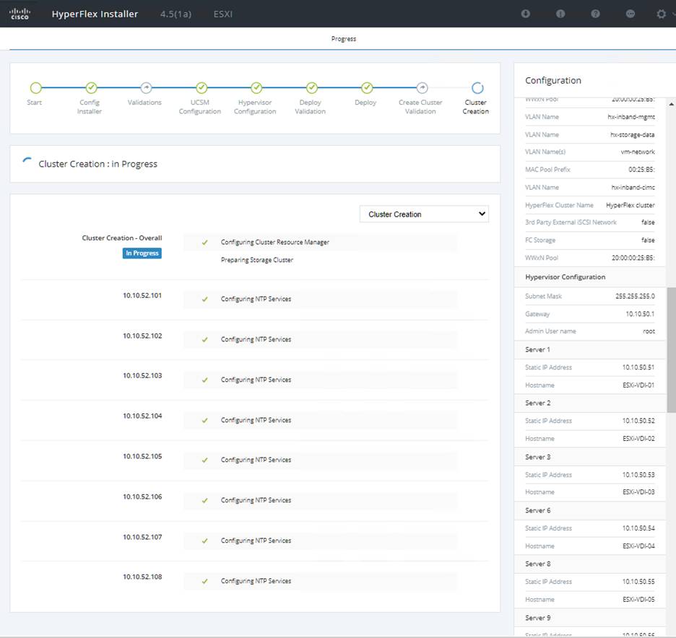This screenshot has width=676, height=638.
Task: Click the hostname value ESXi-VDI-01
Action: pyautogui.click(x=638, y=385)
